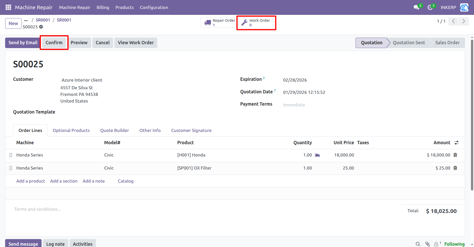
Task: Open the messages chat icon
Action: pos(417,7)
